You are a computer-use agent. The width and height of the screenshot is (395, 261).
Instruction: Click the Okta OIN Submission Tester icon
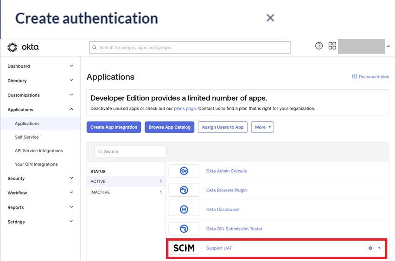pyautogui.click(x=184, y=229)
